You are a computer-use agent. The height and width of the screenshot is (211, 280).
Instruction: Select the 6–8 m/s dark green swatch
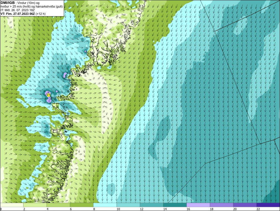(81, 205)
